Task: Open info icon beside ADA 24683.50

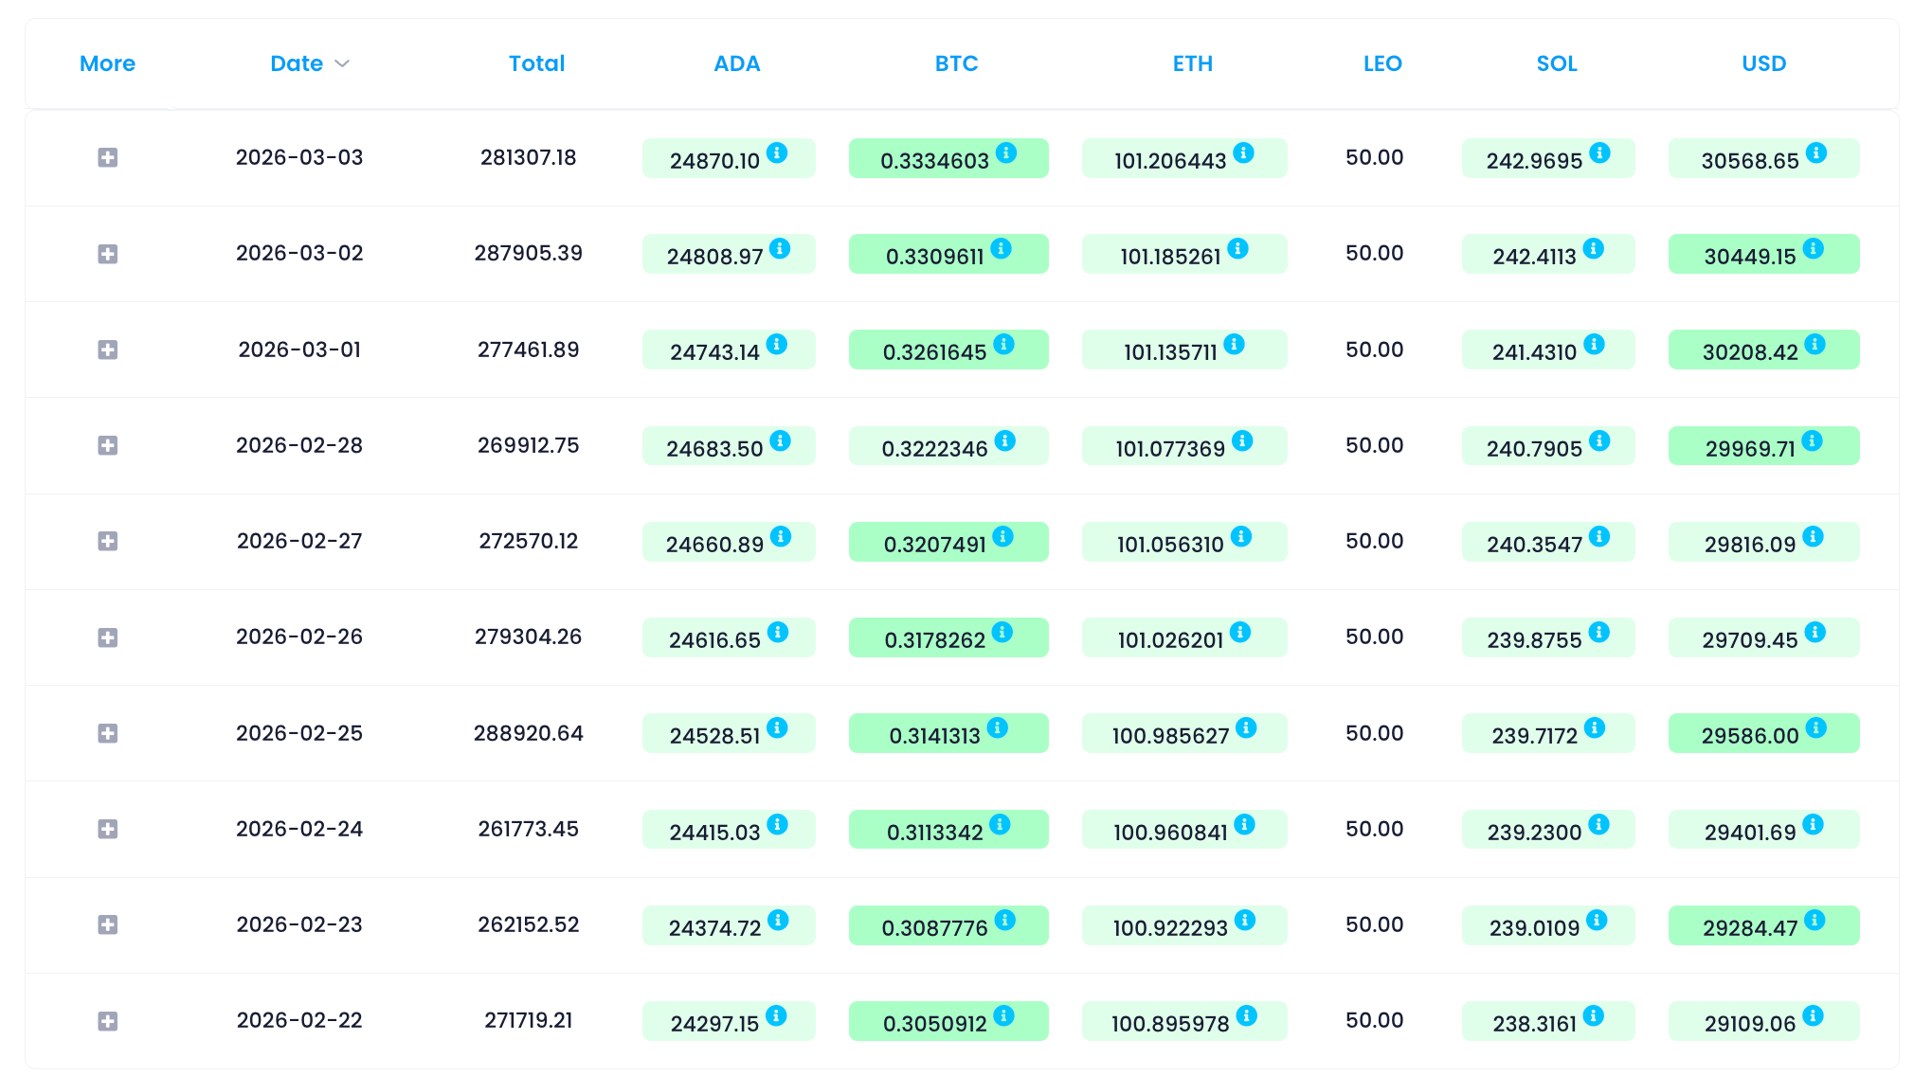Action: (x=780, y=440)
